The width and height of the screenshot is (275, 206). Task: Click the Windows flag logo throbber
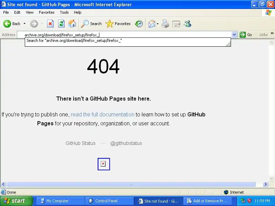click(268, 13)
